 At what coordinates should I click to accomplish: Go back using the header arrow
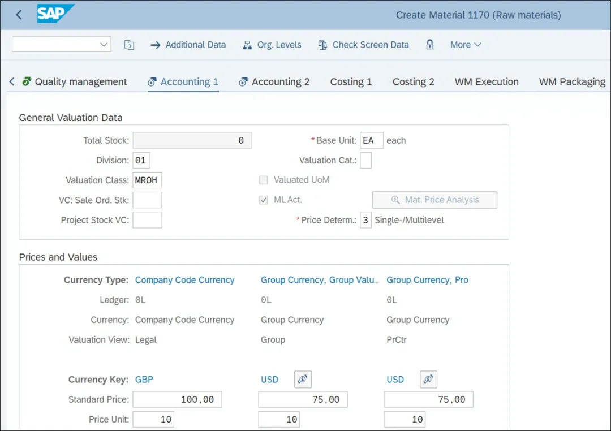point(19,15)
